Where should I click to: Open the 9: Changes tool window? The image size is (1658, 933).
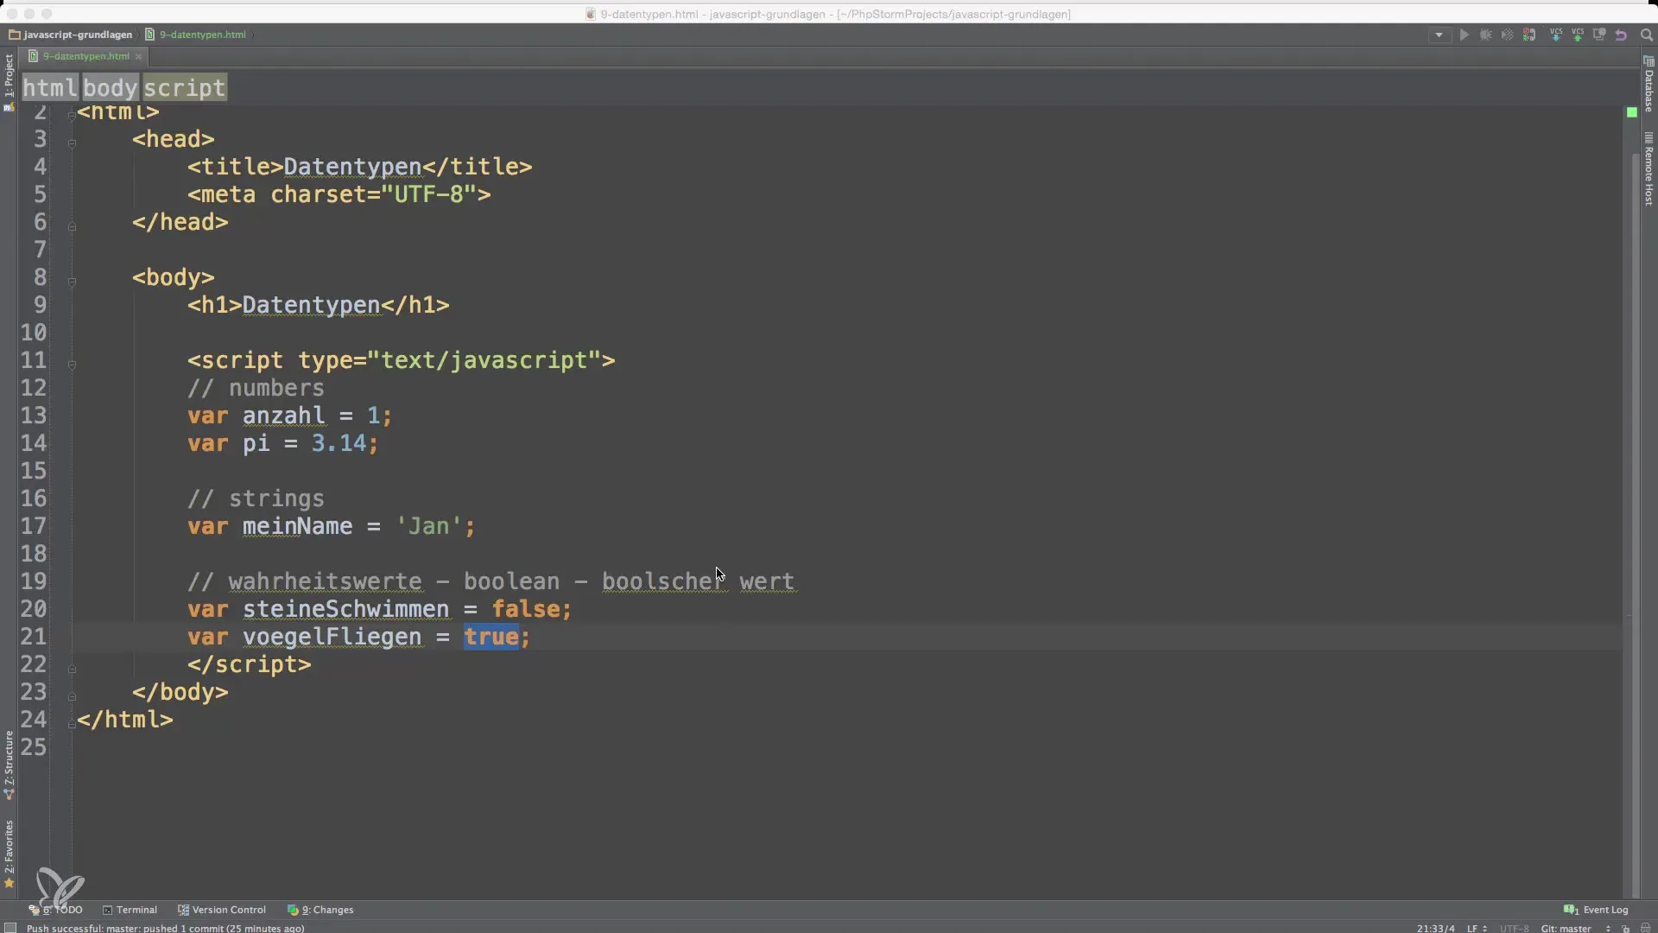(320, 910)
